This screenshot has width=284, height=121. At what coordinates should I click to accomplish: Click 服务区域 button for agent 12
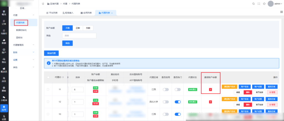coord(272,99)
